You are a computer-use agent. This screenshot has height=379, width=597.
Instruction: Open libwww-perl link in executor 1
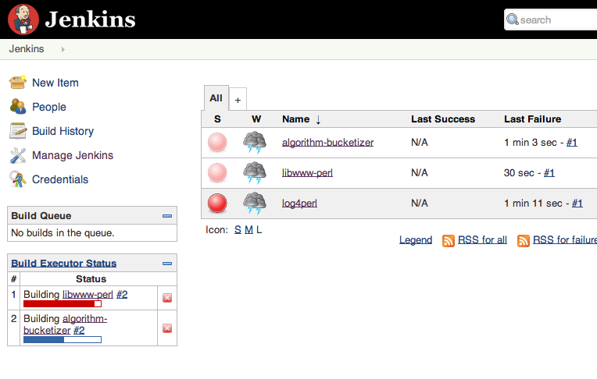click(88, 295)
